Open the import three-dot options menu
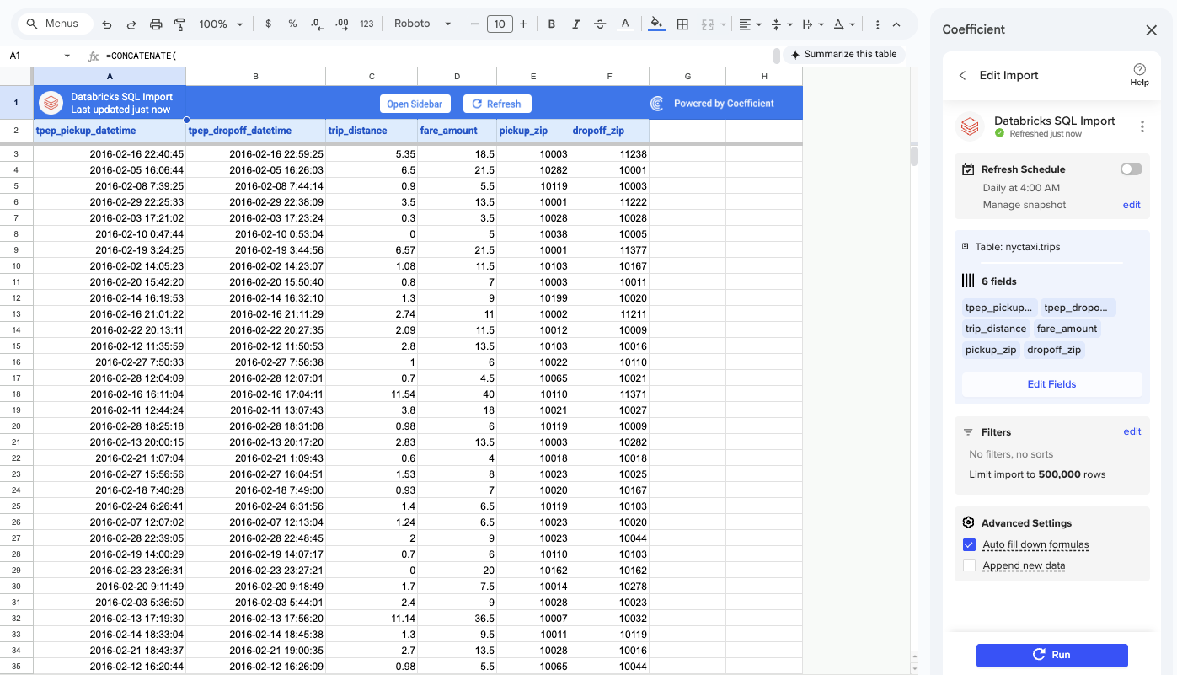The width and height of the screenshot is (1177, 675). pyautogui.click(x=1142, y=127)
